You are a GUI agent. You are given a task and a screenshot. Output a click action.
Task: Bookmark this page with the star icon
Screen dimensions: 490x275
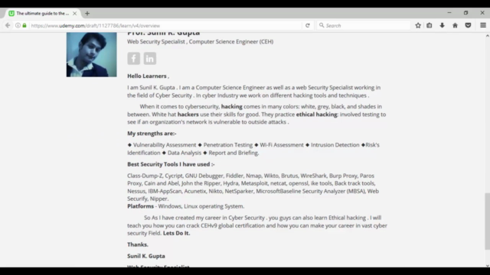point(418,25)
